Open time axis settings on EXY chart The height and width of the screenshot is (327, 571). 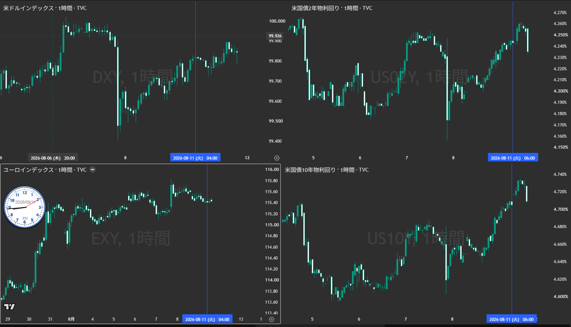271,319
